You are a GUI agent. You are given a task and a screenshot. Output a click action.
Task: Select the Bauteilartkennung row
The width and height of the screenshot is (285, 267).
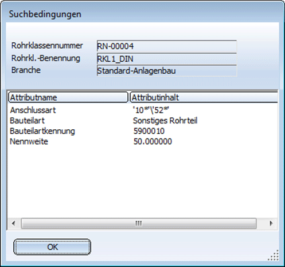tap(143, 131)
